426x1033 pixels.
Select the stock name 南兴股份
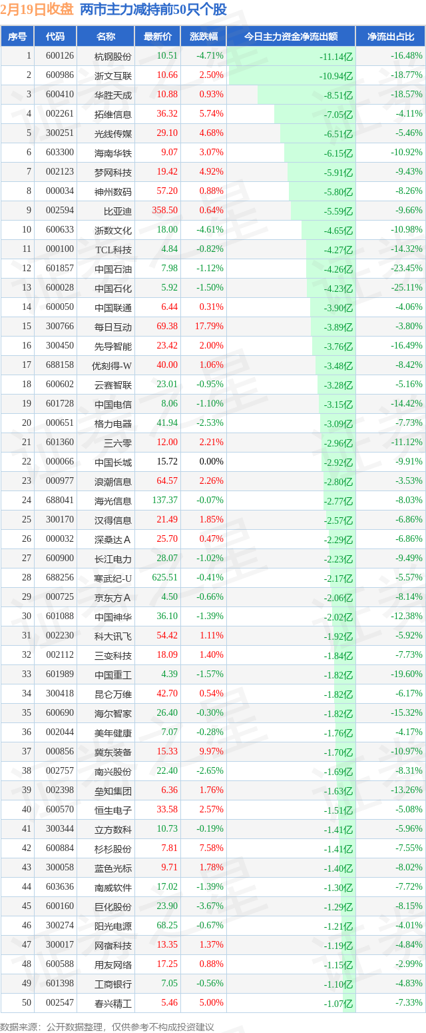tap(113, 772)
